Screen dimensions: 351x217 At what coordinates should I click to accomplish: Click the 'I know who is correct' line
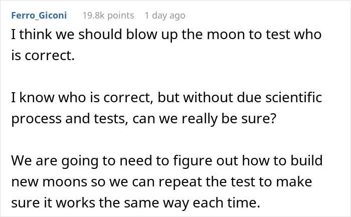[x=166, y=98]
